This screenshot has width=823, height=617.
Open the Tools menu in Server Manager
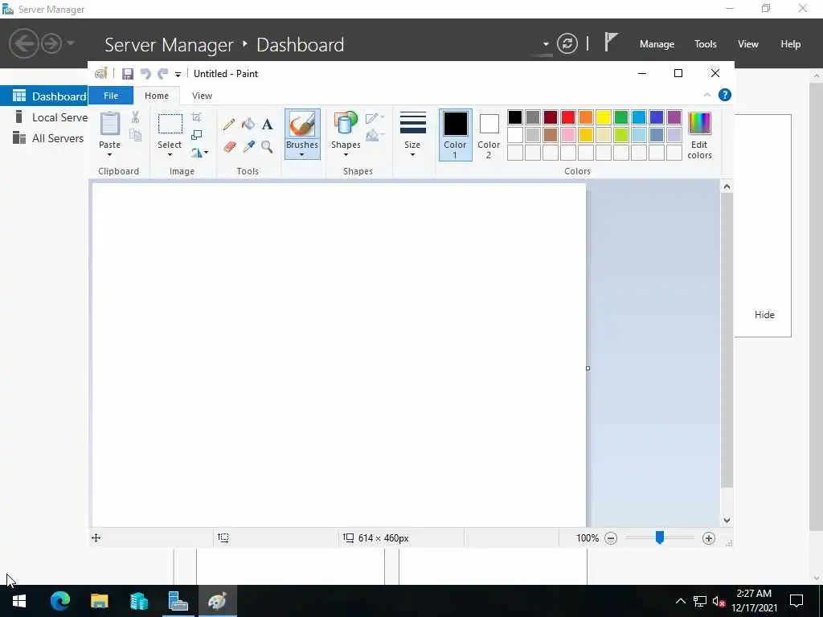(x=706, y=44)
